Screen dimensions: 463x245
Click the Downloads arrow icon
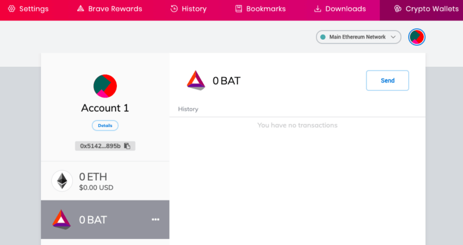318,9
